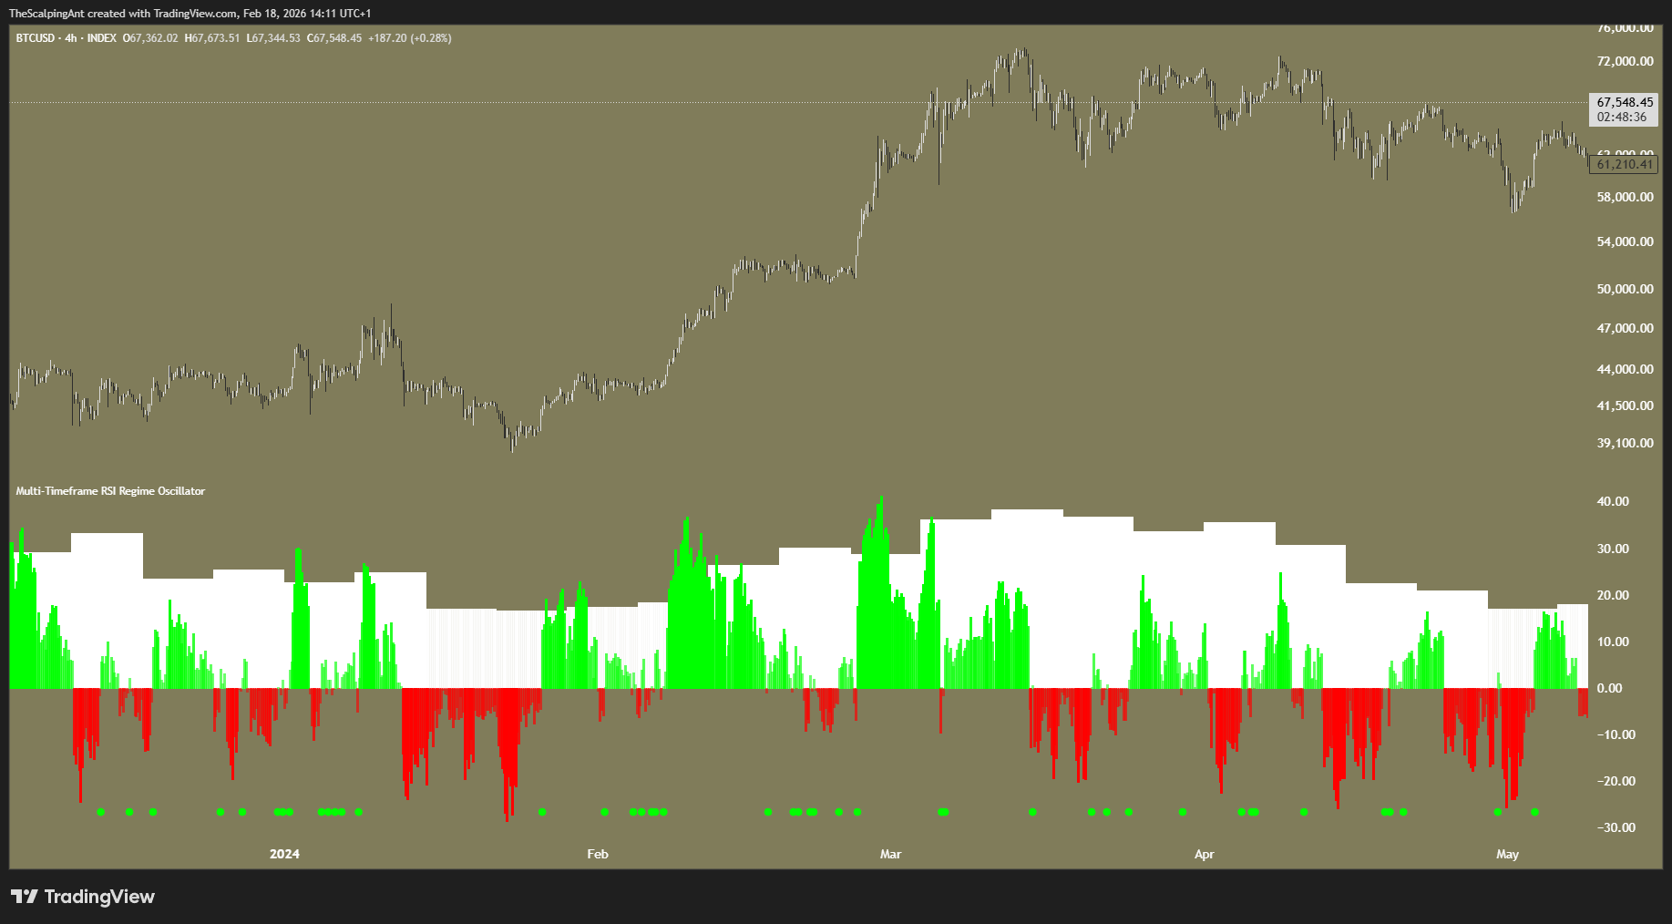Click the 58,000.00 price axis label
This screenshot has width=1672, height=924.
click(x=1625, y=198)
